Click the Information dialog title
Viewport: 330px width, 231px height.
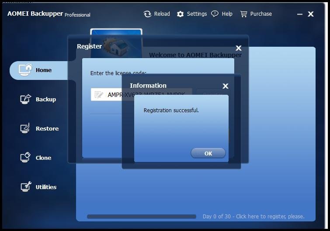click(x=148, y=86)
